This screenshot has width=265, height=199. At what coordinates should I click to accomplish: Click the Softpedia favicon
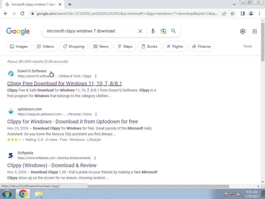click(11, 155)
